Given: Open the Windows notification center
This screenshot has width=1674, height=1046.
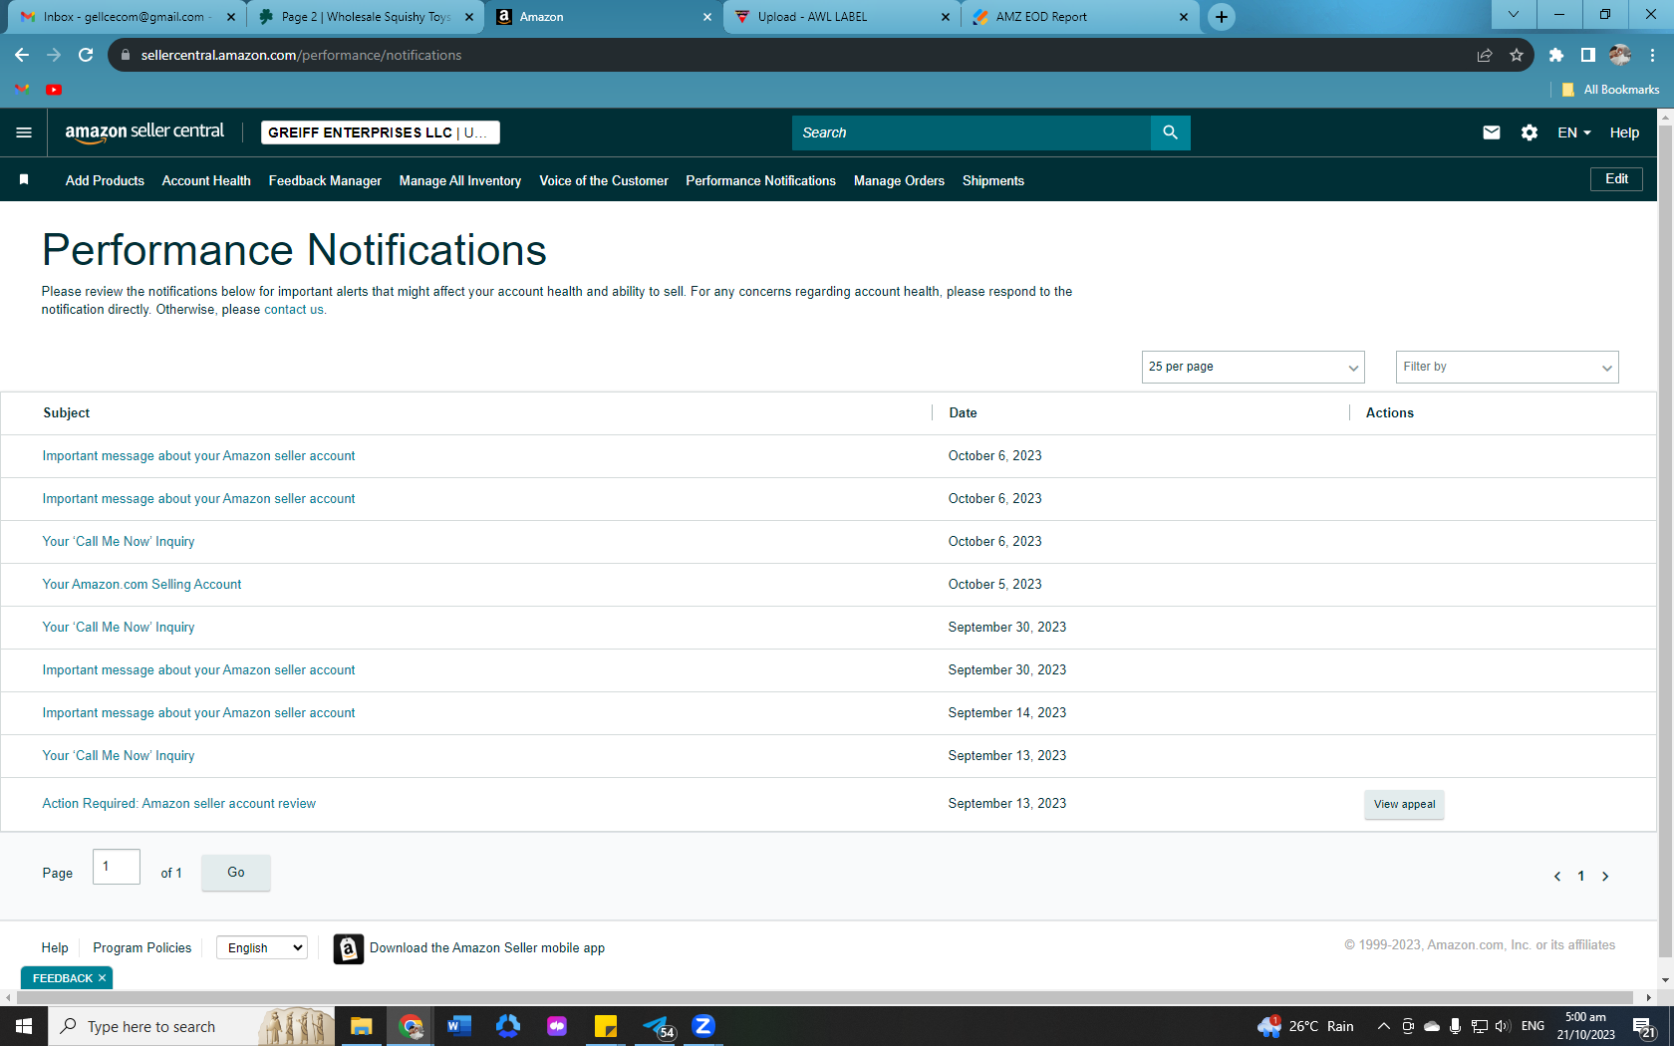Looking at the screenshot, I should point(1644,1027).
